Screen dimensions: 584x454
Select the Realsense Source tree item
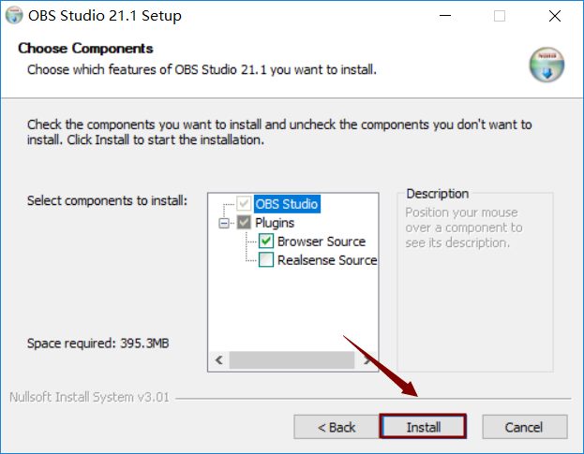[326, 260]
